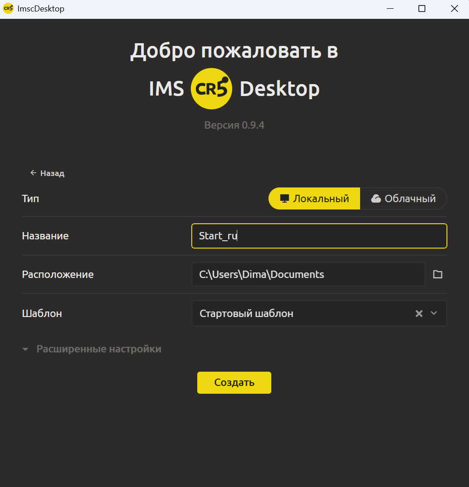
Task: Select the Локальный project type
Action: [314, 198]
